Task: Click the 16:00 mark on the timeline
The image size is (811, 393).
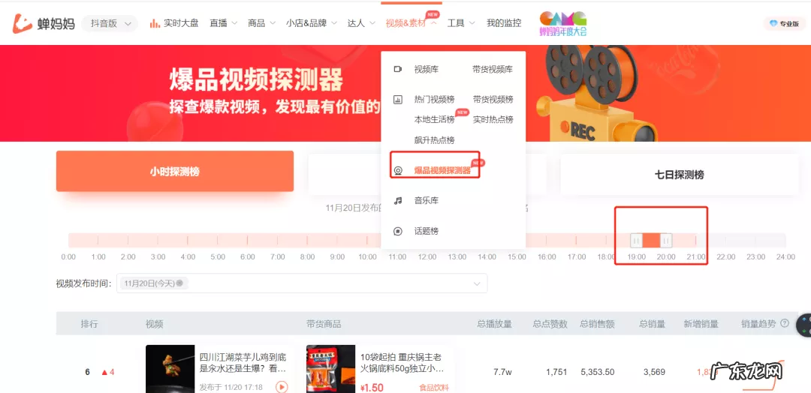Action: 547,256
